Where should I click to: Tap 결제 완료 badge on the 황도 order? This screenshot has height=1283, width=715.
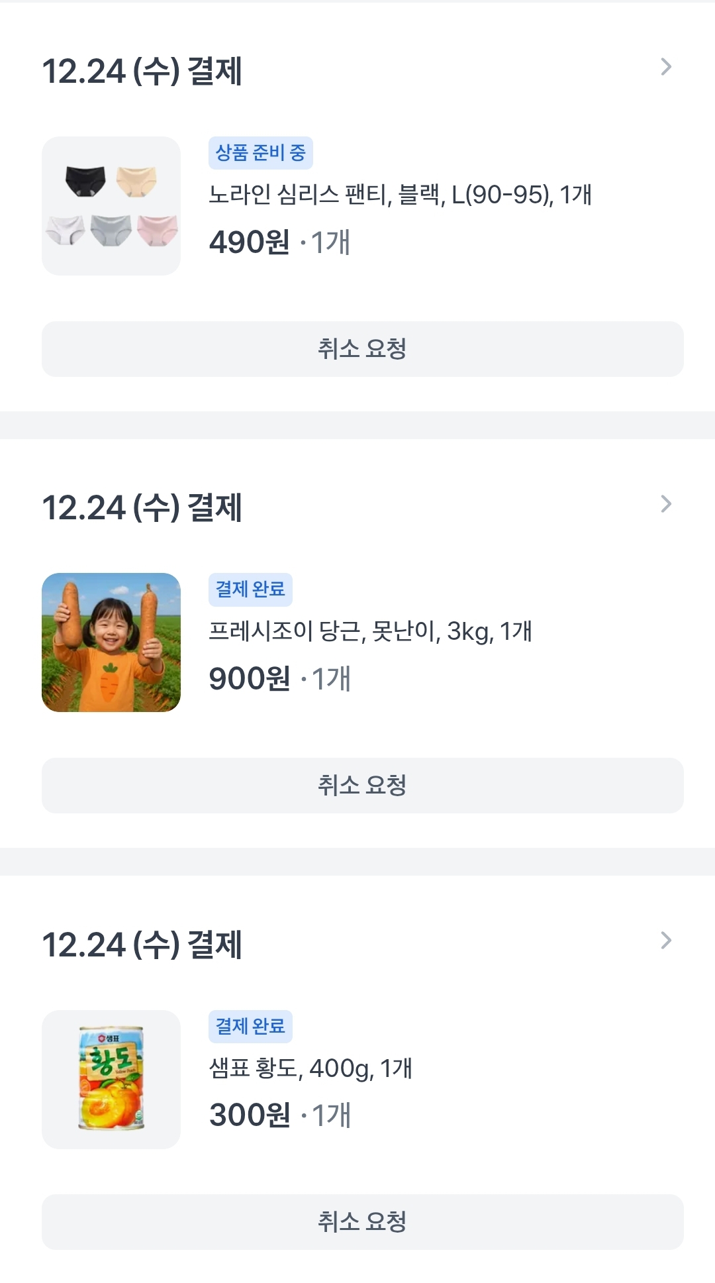coord(250,1027)
